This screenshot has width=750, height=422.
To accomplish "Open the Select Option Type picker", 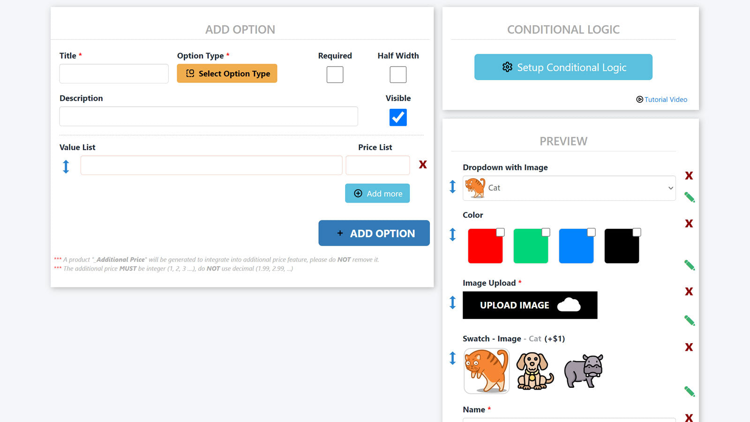I will point(227,74).
